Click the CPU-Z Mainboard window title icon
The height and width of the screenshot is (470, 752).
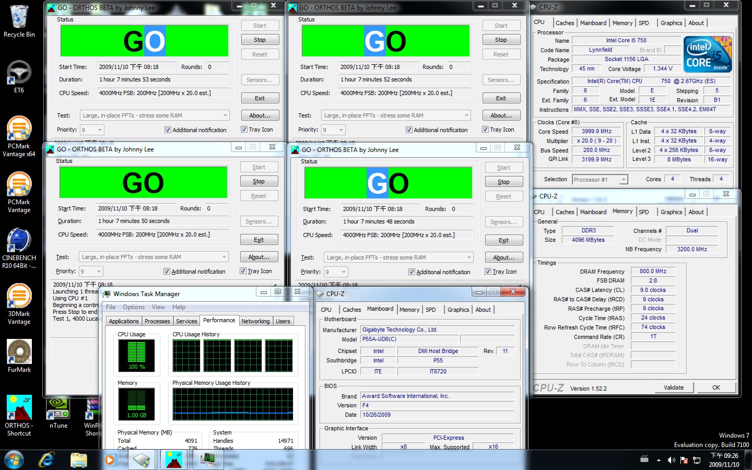(x=320, y=293)
